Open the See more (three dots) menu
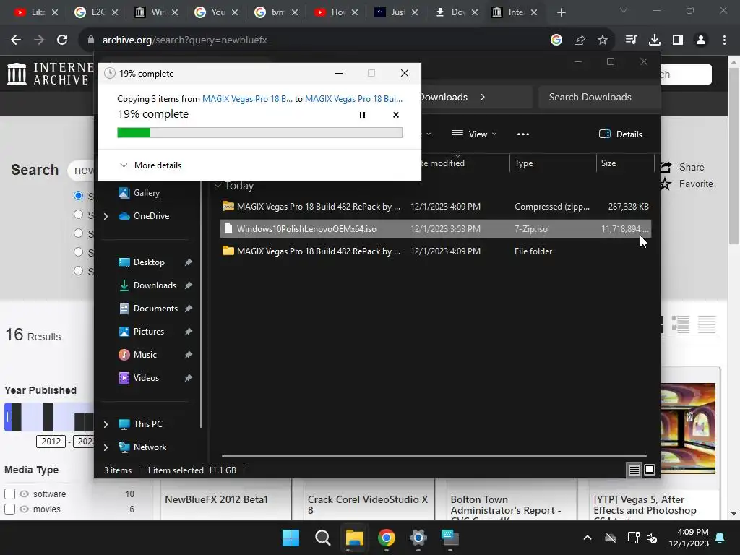Viewport: 740px width, 555px height. coord(523,134)
